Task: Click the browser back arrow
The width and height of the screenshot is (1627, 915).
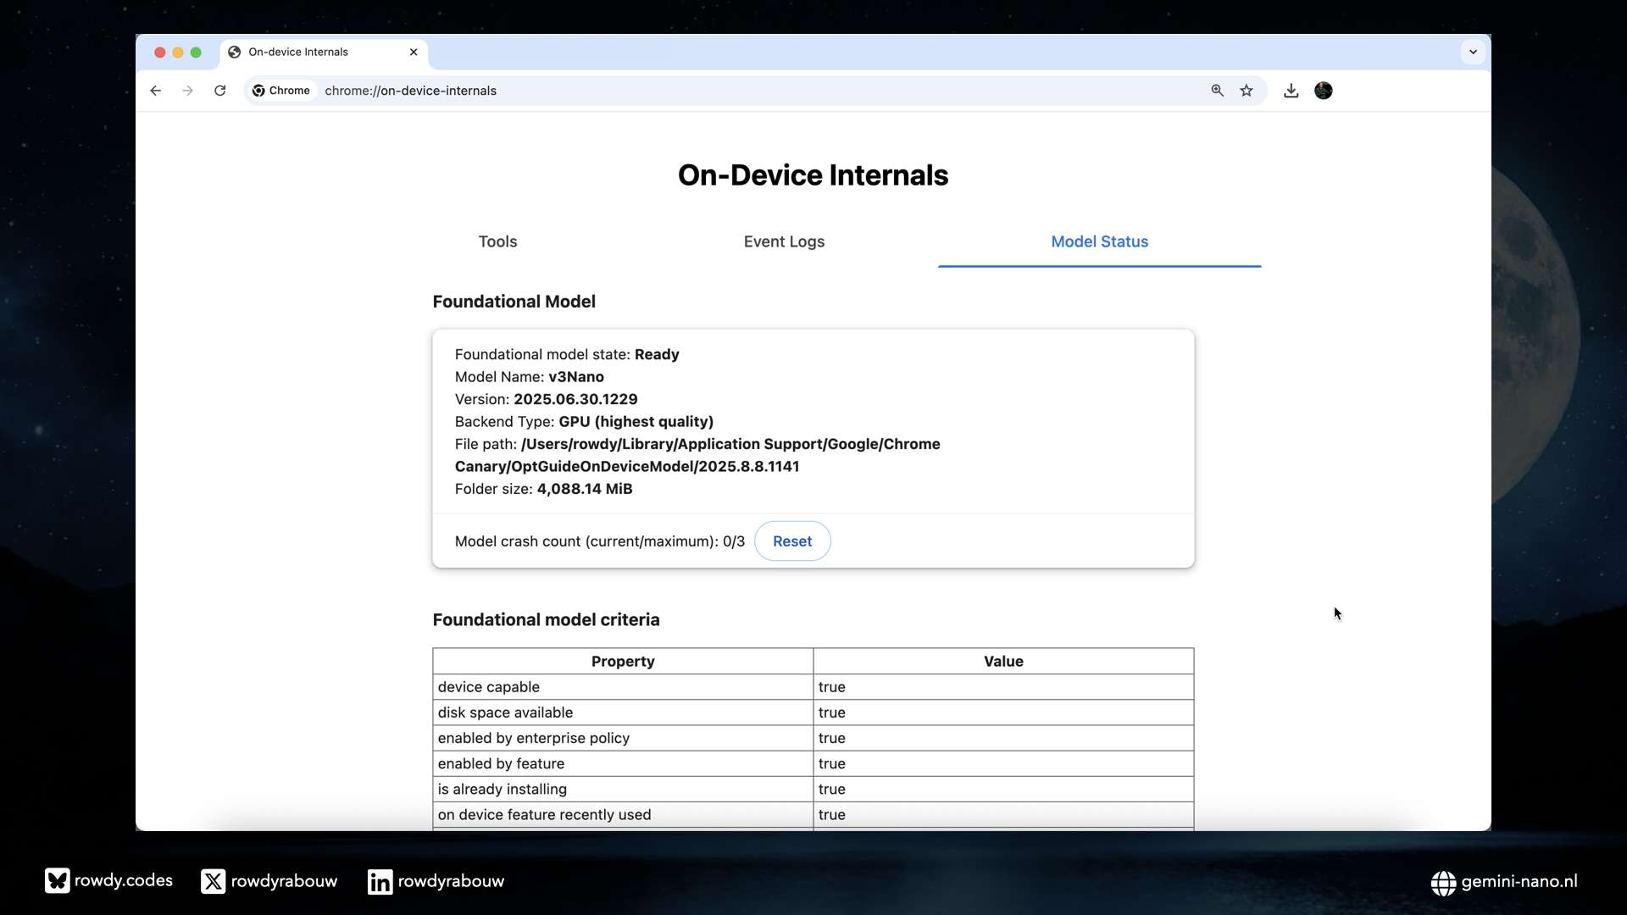Action: point(156,91)
